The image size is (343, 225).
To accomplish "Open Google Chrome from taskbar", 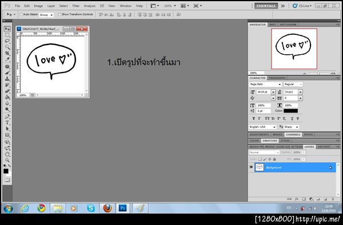I will click(x=41, y=208).
